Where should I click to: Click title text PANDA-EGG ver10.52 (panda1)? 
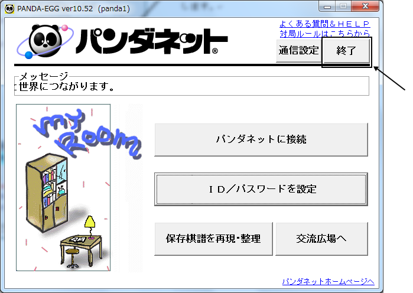73,9
